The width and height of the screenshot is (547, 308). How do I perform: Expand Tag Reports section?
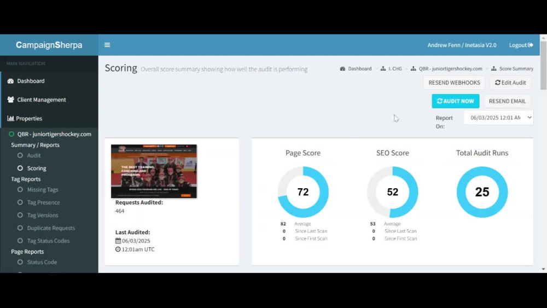click(26, 179)
